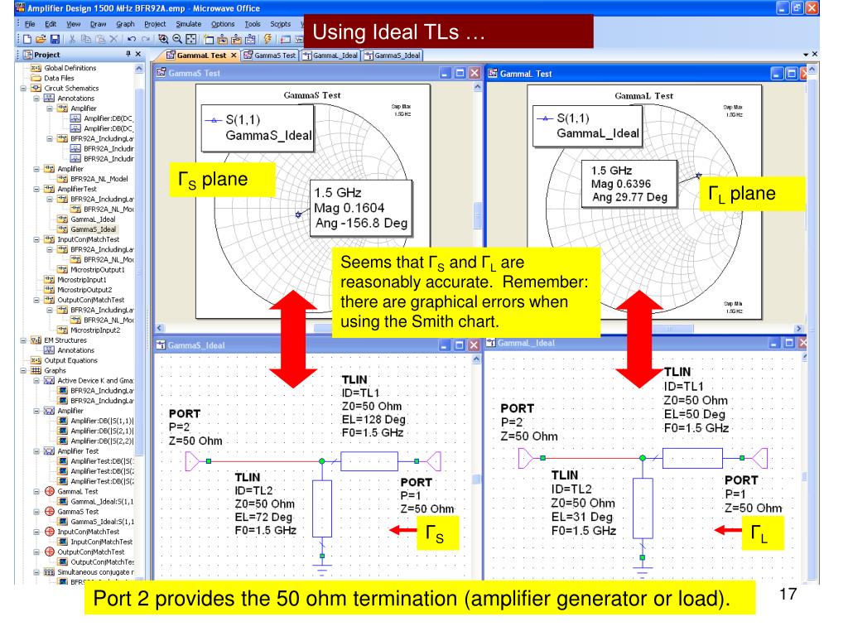The width and height of the screenshot is (848, 636).
Task: Click the Zoom In magnifier icon
Action: (163, 39)
